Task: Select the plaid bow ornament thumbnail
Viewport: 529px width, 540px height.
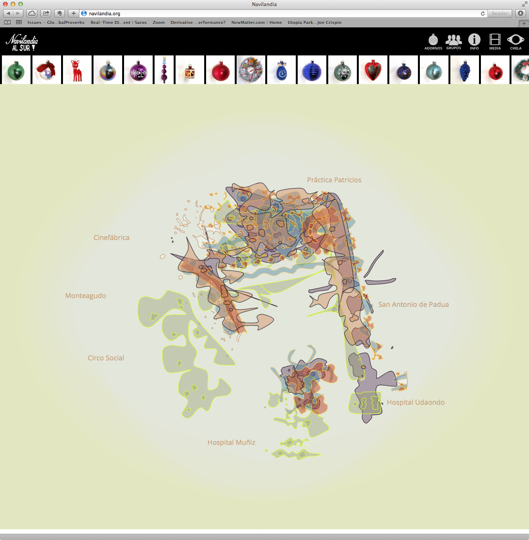Action: [47, 70]
